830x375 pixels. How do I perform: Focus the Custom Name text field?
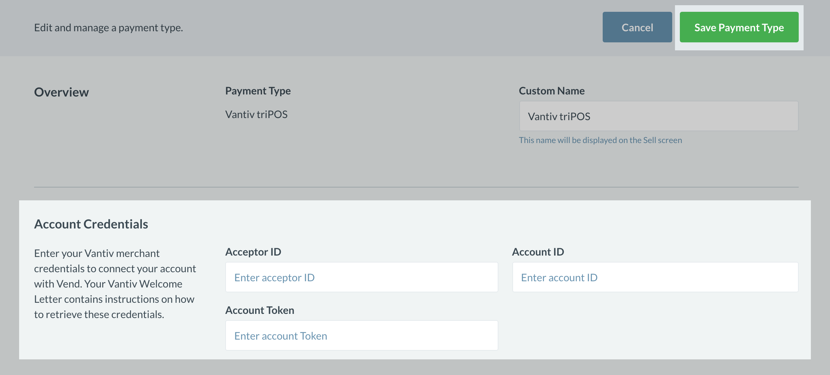click(x=659, y=116)
